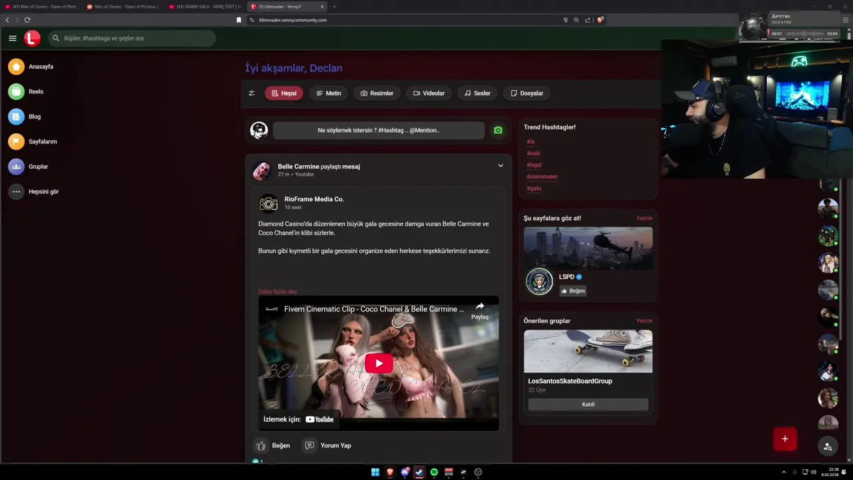Like the LSPD page with Beğen

[x=573, y=291]
